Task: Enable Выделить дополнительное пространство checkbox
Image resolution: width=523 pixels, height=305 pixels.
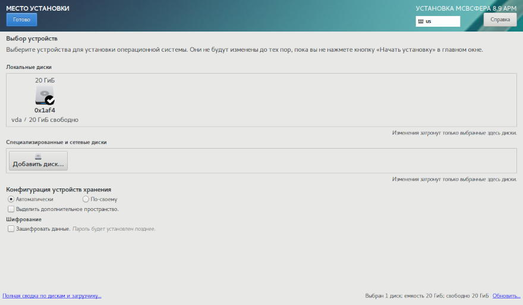Action: 11,209
